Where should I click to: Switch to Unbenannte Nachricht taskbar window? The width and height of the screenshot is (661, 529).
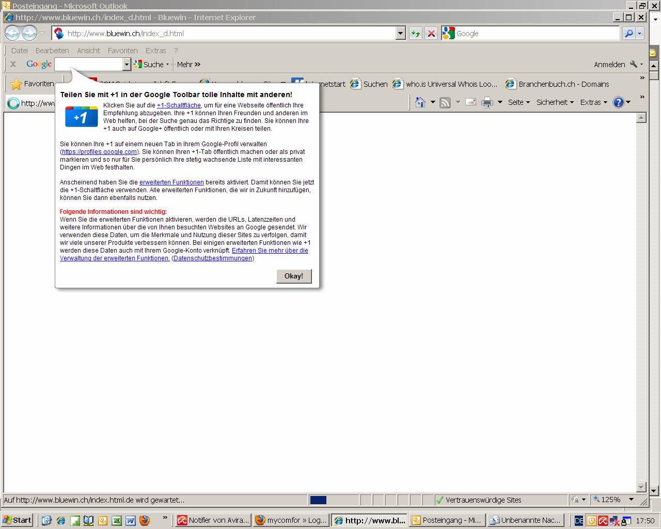click(525, 520)
